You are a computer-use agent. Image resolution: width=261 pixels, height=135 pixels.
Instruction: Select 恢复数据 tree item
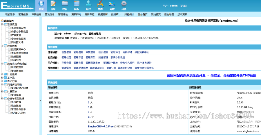16,106
